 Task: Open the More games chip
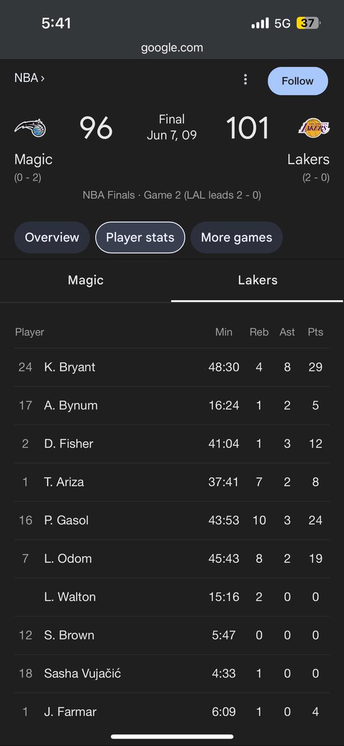(x=237, y=237)
